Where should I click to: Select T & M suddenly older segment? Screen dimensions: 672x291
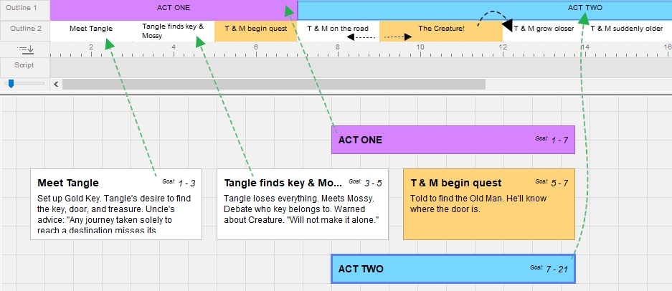coord(626,29)
